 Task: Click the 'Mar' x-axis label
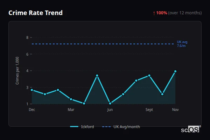tap(71, 110)
